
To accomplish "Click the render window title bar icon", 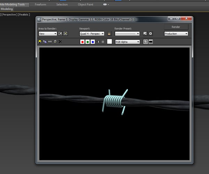I will 39,19.
